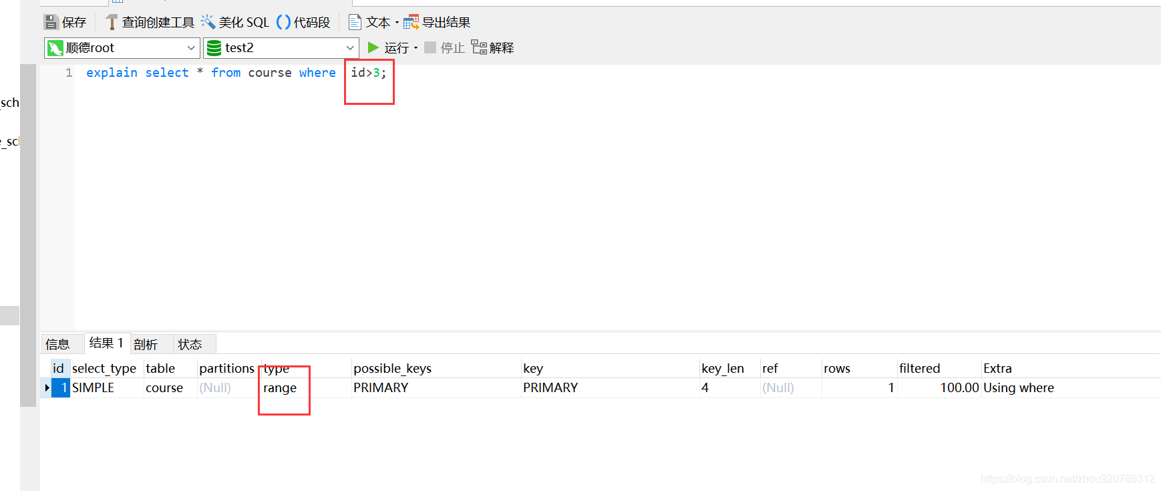
Task: Click the Explain plan icon
Action: [479, 47]
